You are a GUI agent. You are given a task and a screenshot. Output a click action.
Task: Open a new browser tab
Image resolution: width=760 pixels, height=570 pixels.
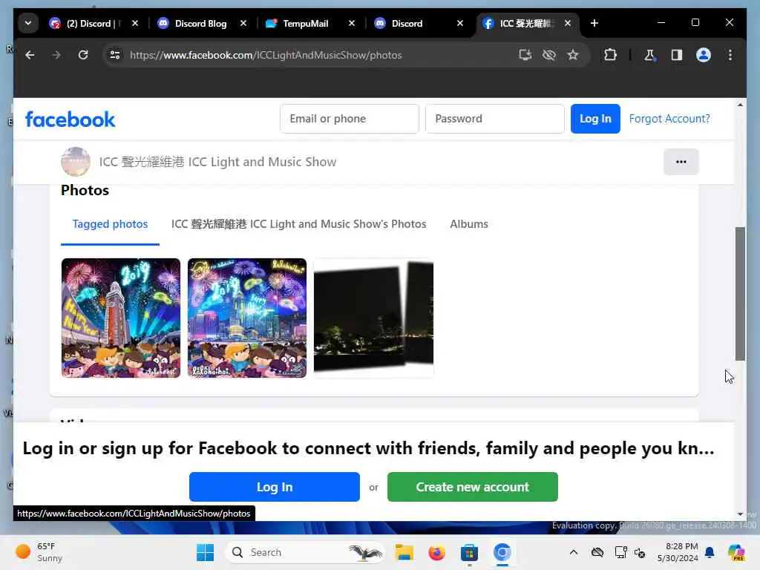coord(594,23)
